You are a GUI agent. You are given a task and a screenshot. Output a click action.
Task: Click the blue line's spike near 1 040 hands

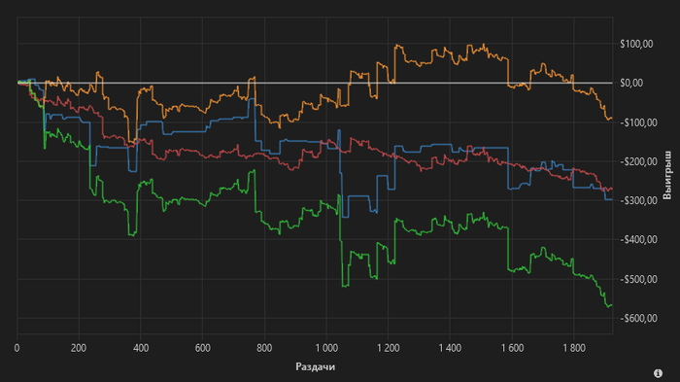[x=339, y=130]
